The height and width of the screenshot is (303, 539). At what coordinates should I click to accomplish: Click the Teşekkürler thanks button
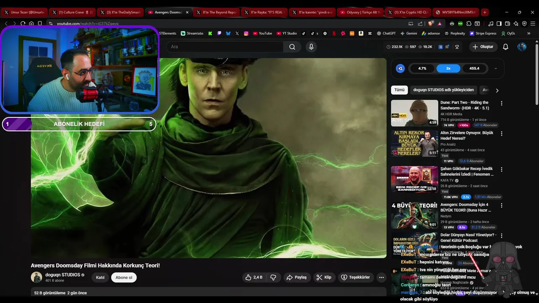coord(355,277)
